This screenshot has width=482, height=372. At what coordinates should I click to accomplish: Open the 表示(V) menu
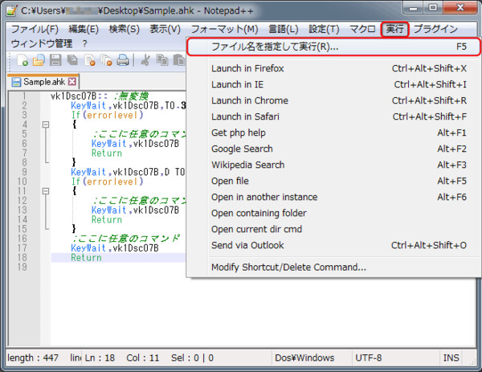click(165, 29)
